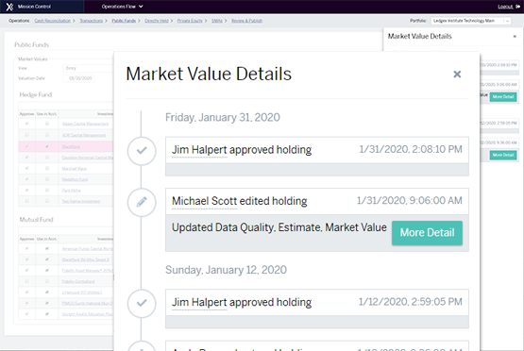Toggle Use in Acct. for Medallion Fund

click(47, 179)
